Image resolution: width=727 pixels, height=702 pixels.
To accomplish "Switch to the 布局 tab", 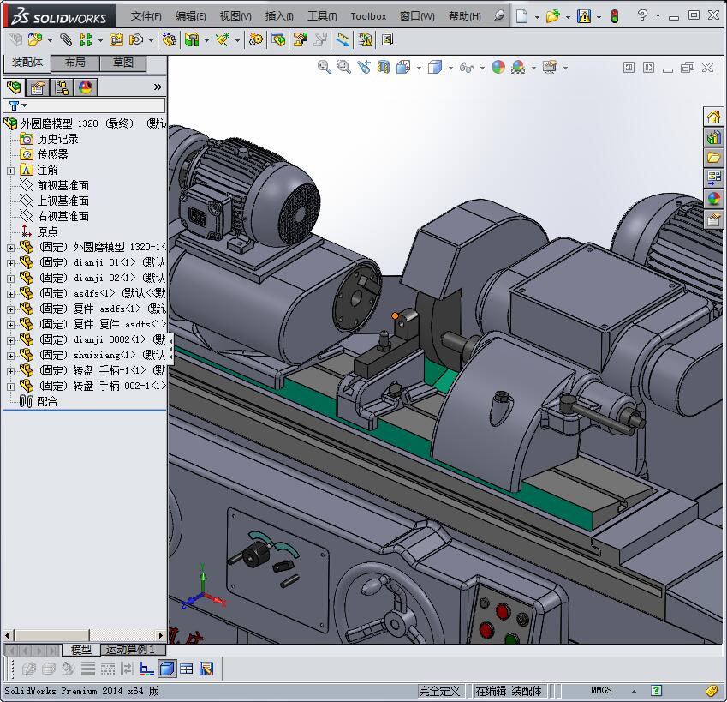I will point(74,63).
